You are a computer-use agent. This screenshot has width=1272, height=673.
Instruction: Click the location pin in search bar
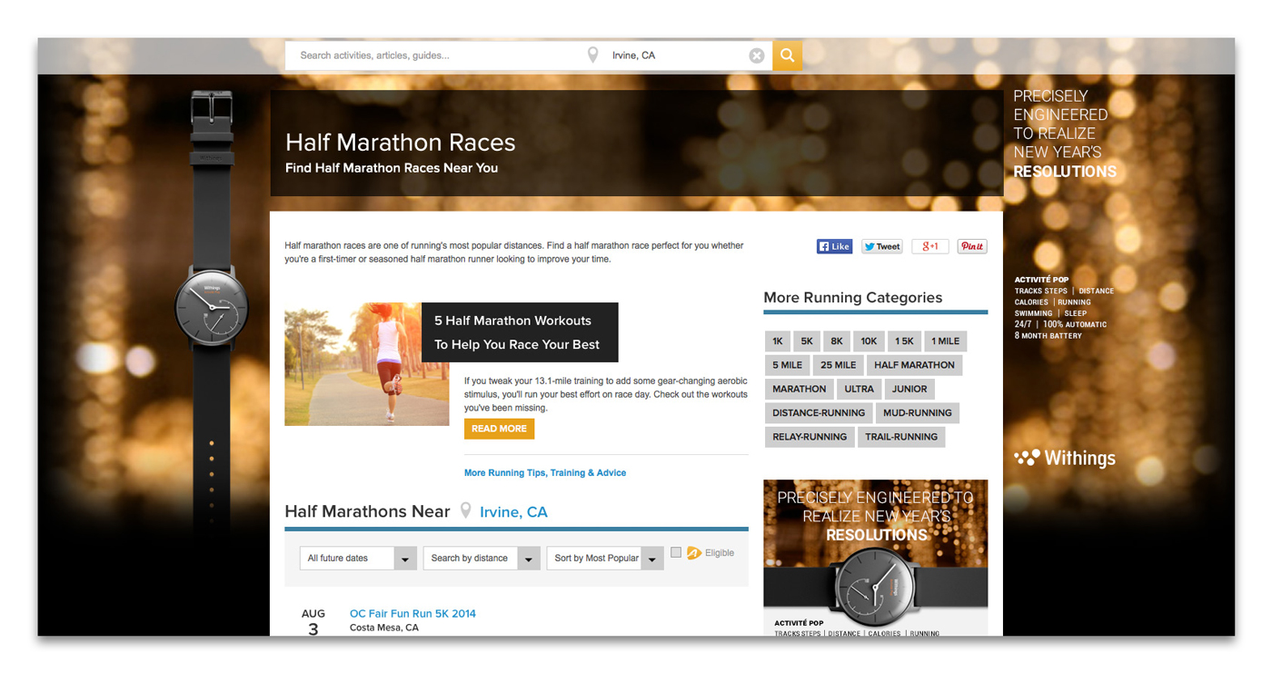tap(592, 55)
